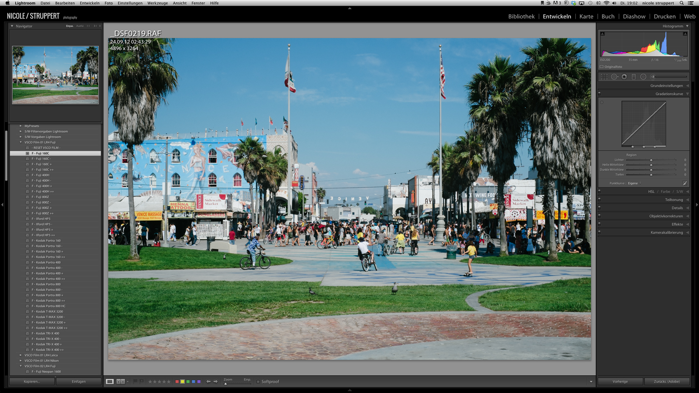Screen dimensions: 699x393
Task: Collapse the Histogramm panel
Action: tap(687, 26)
